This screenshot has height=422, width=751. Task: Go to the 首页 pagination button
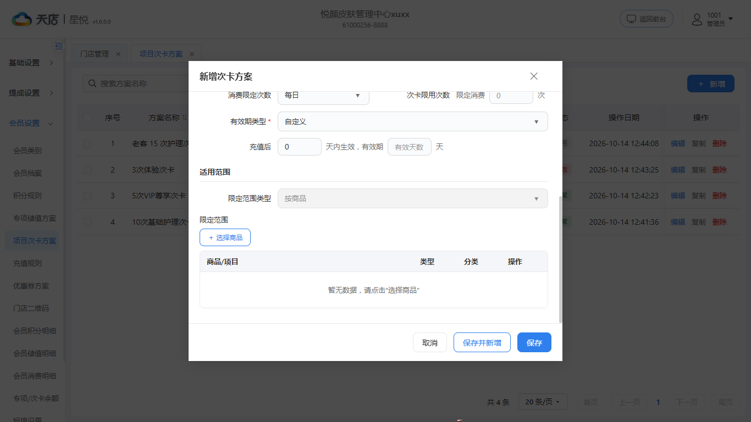click(x=591, y=402)
